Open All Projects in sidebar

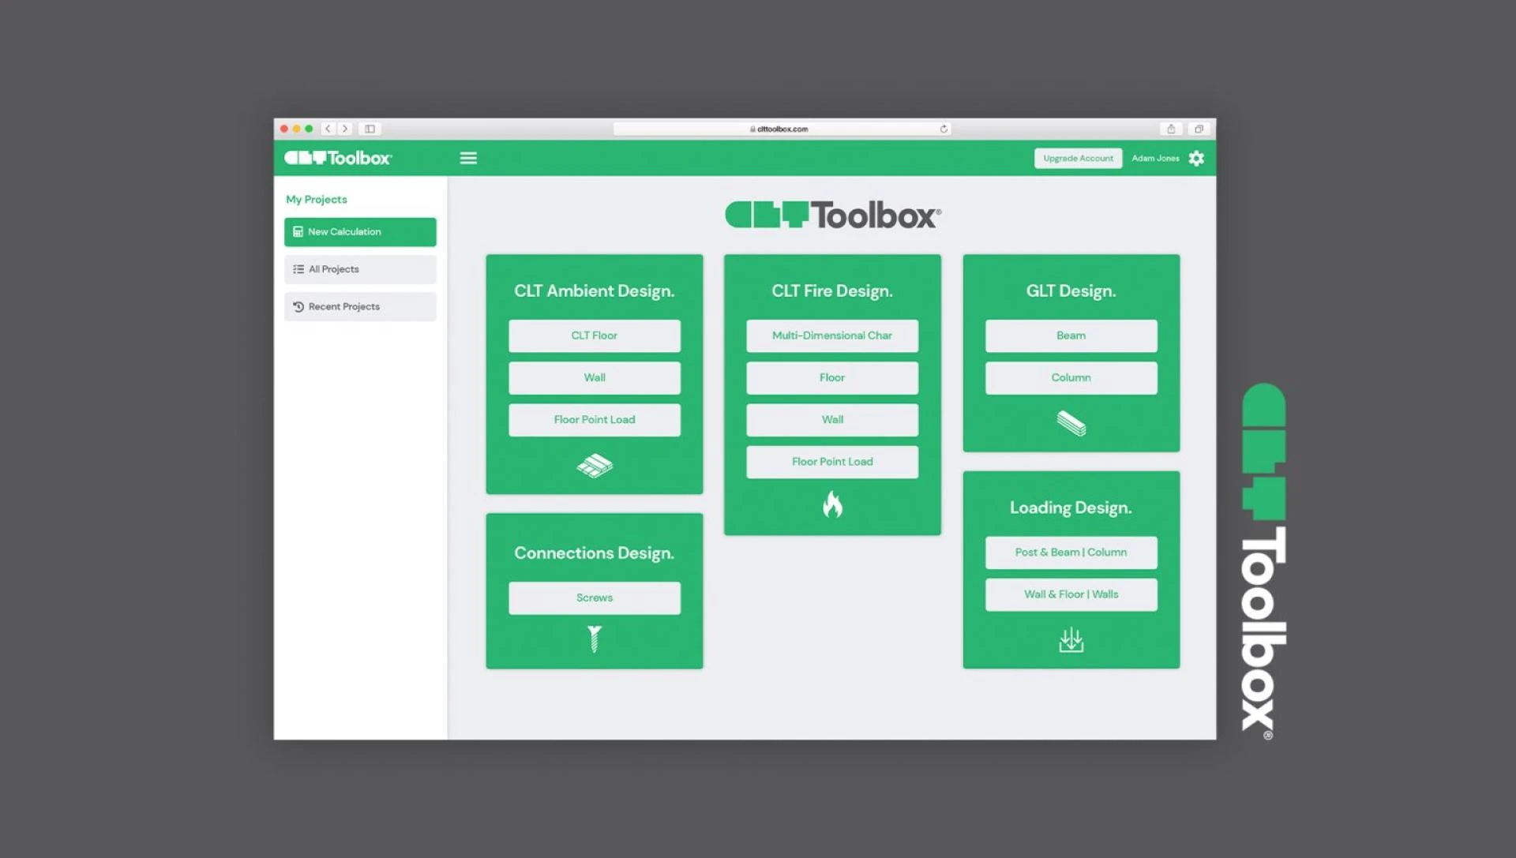pos(360,269)
